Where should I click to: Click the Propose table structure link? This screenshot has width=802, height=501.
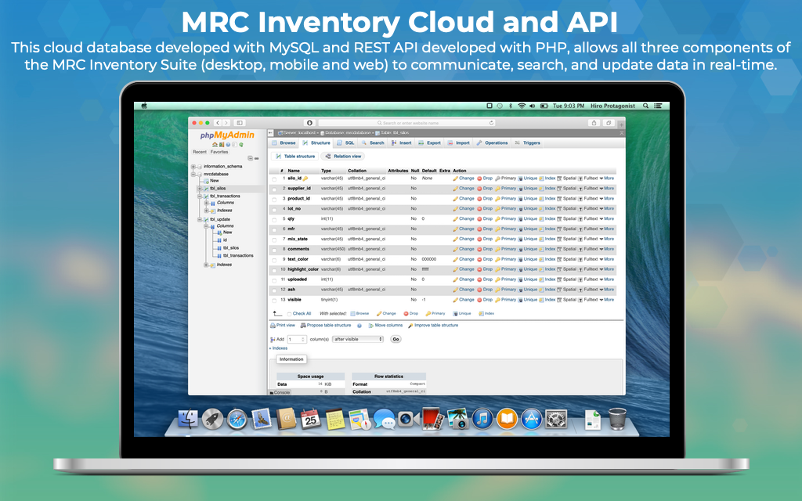(x=326, y=325)
